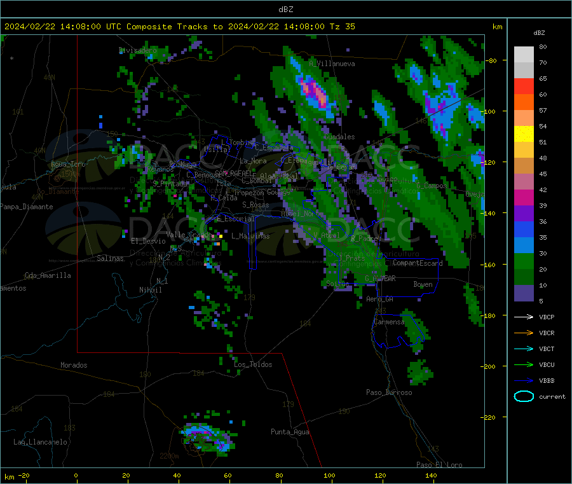572x484 pixels.
Task: Click the cyan VBCT arrow legend icon
Action: click(524, 349)
